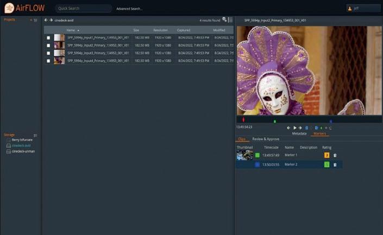Sort by the Captured column
Image resolution: width=383 pixels, height=235 pixels.
[x=184, y=30]
